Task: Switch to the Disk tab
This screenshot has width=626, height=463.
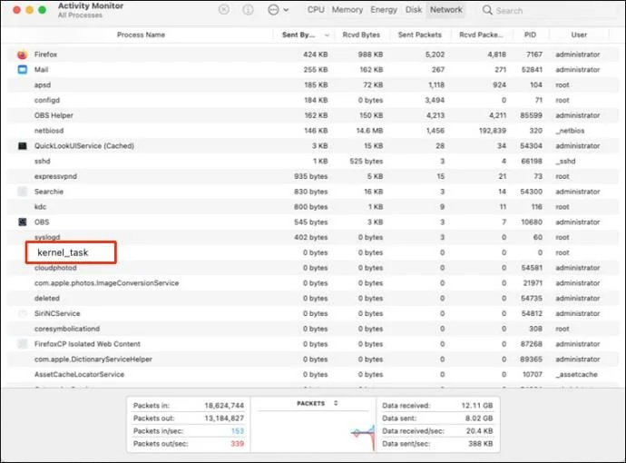Action: (414, 10)
